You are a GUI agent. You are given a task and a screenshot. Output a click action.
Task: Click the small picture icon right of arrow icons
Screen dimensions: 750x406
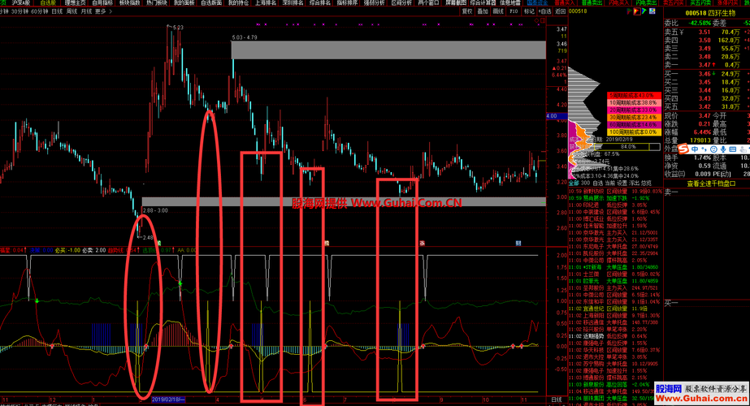point(652,11)
